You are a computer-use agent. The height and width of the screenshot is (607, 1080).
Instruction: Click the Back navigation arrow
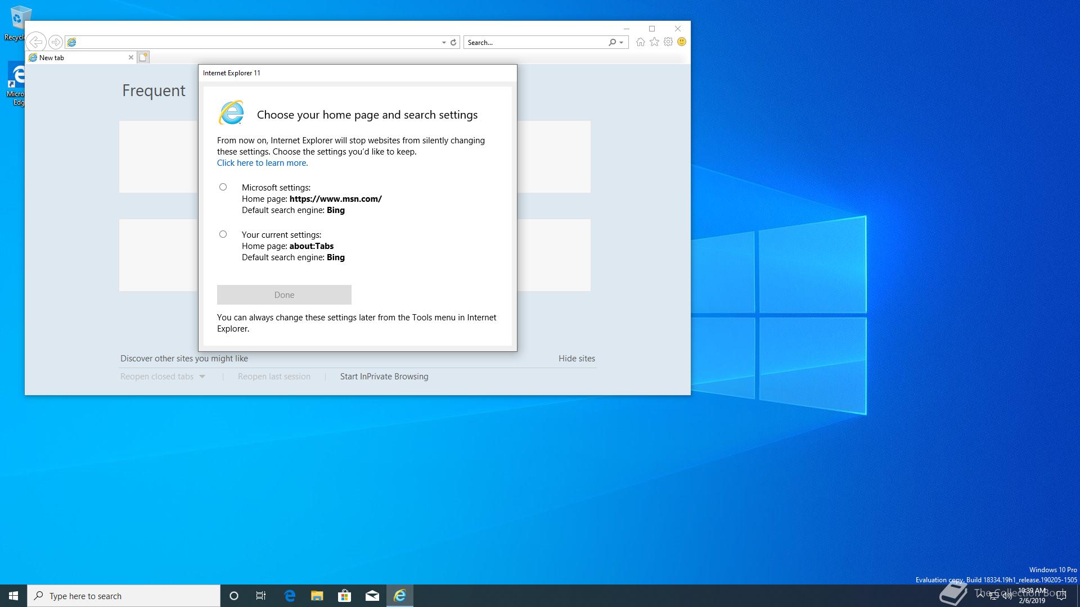pyautogui.click(x=36, y=42)
